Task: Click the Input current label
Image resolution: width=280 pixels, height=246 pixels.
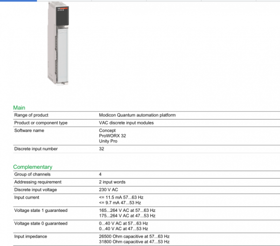Action: pos(28,197)
